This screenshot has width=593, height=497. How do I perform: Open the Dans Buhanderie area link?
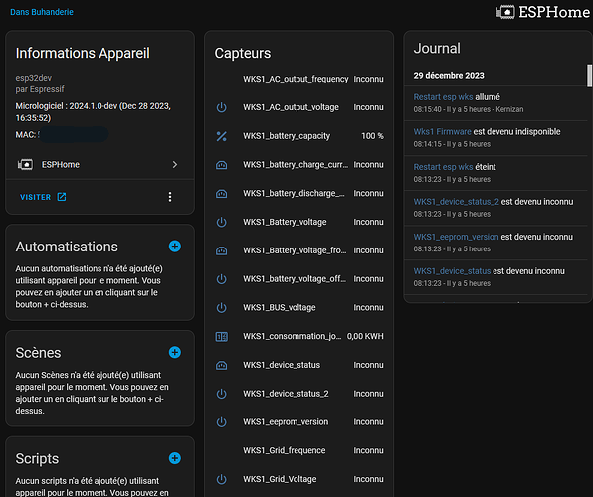[42, 12]
